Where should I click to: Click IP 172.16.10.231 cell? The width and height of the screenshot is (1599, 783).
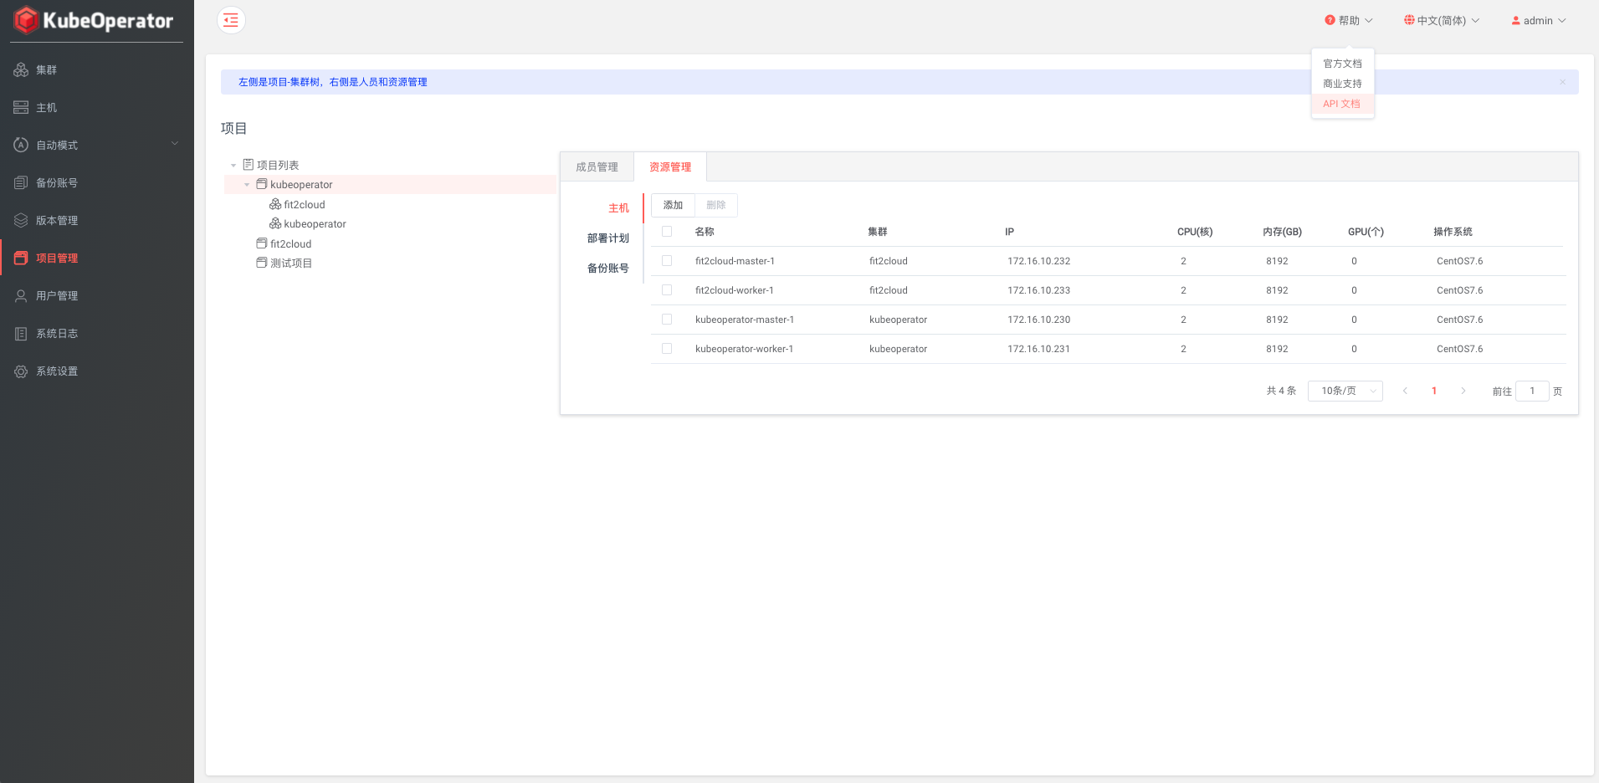tap(1038, 349)
